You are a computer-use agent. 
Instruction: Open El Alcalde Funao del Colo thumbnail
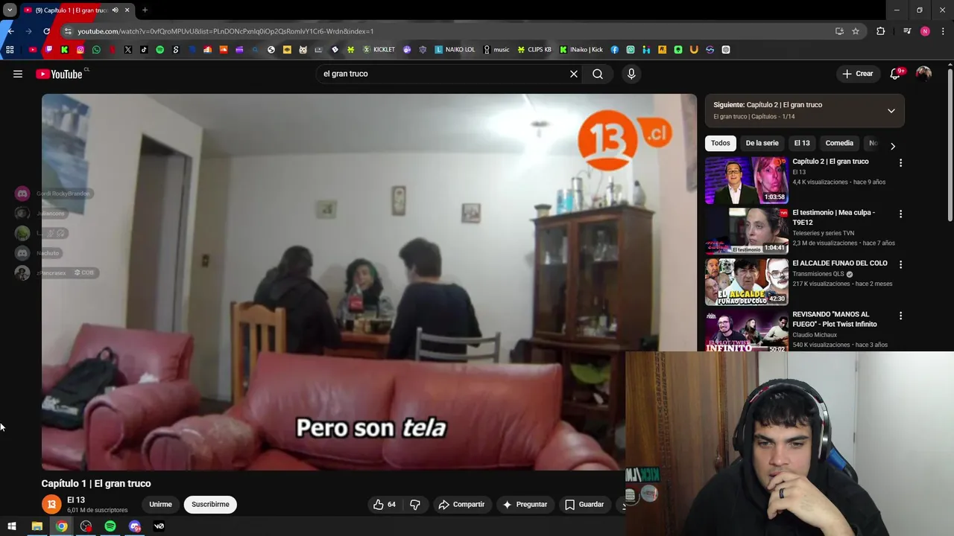(747, 282)
